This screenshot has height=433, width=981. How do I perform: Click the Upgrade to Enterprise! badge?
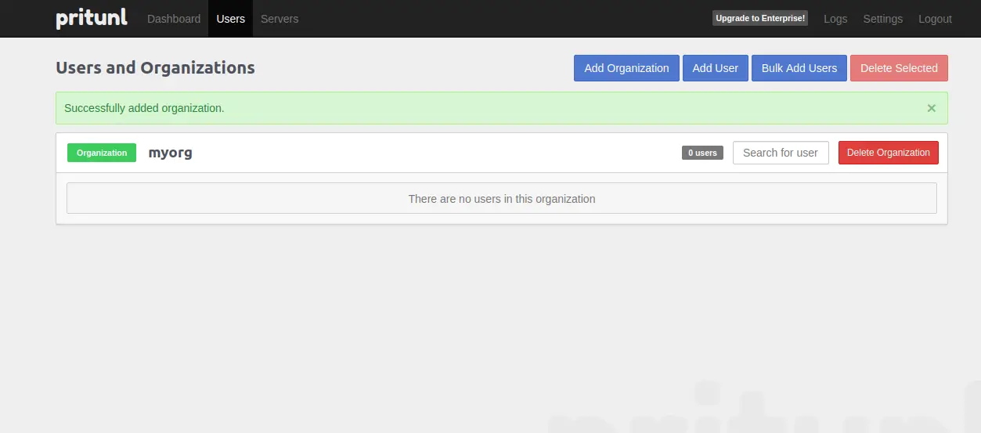(x=760, y=18)
